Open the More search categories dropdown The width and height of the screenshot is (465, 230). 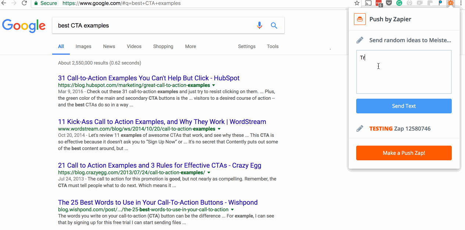(190, 46)
